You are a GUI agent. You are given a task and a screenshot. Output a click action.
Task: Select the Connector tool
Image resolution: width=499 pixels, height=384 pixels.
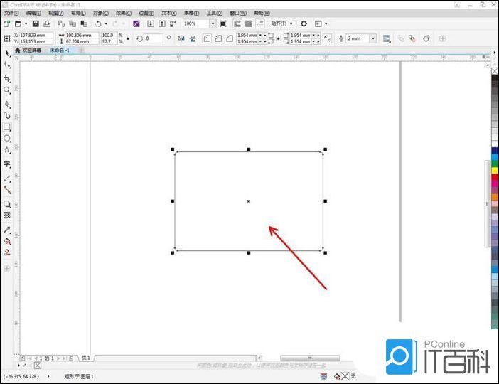click(7, 190)
